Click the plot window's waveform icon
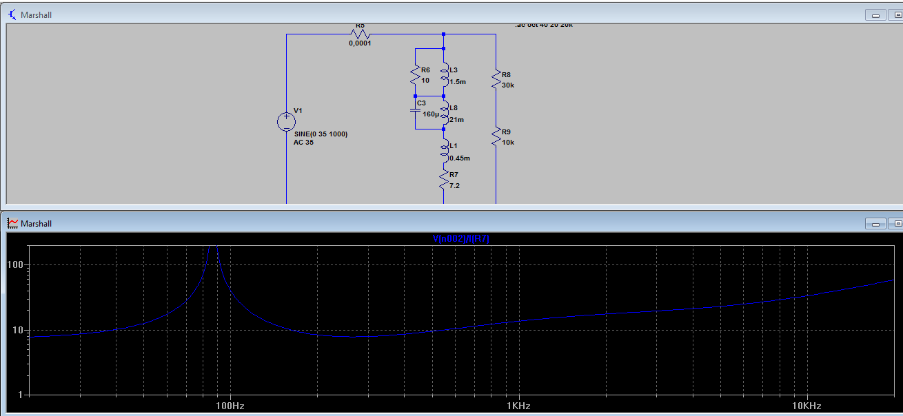This screenshot has width=903, height=416. coord(12,223)
